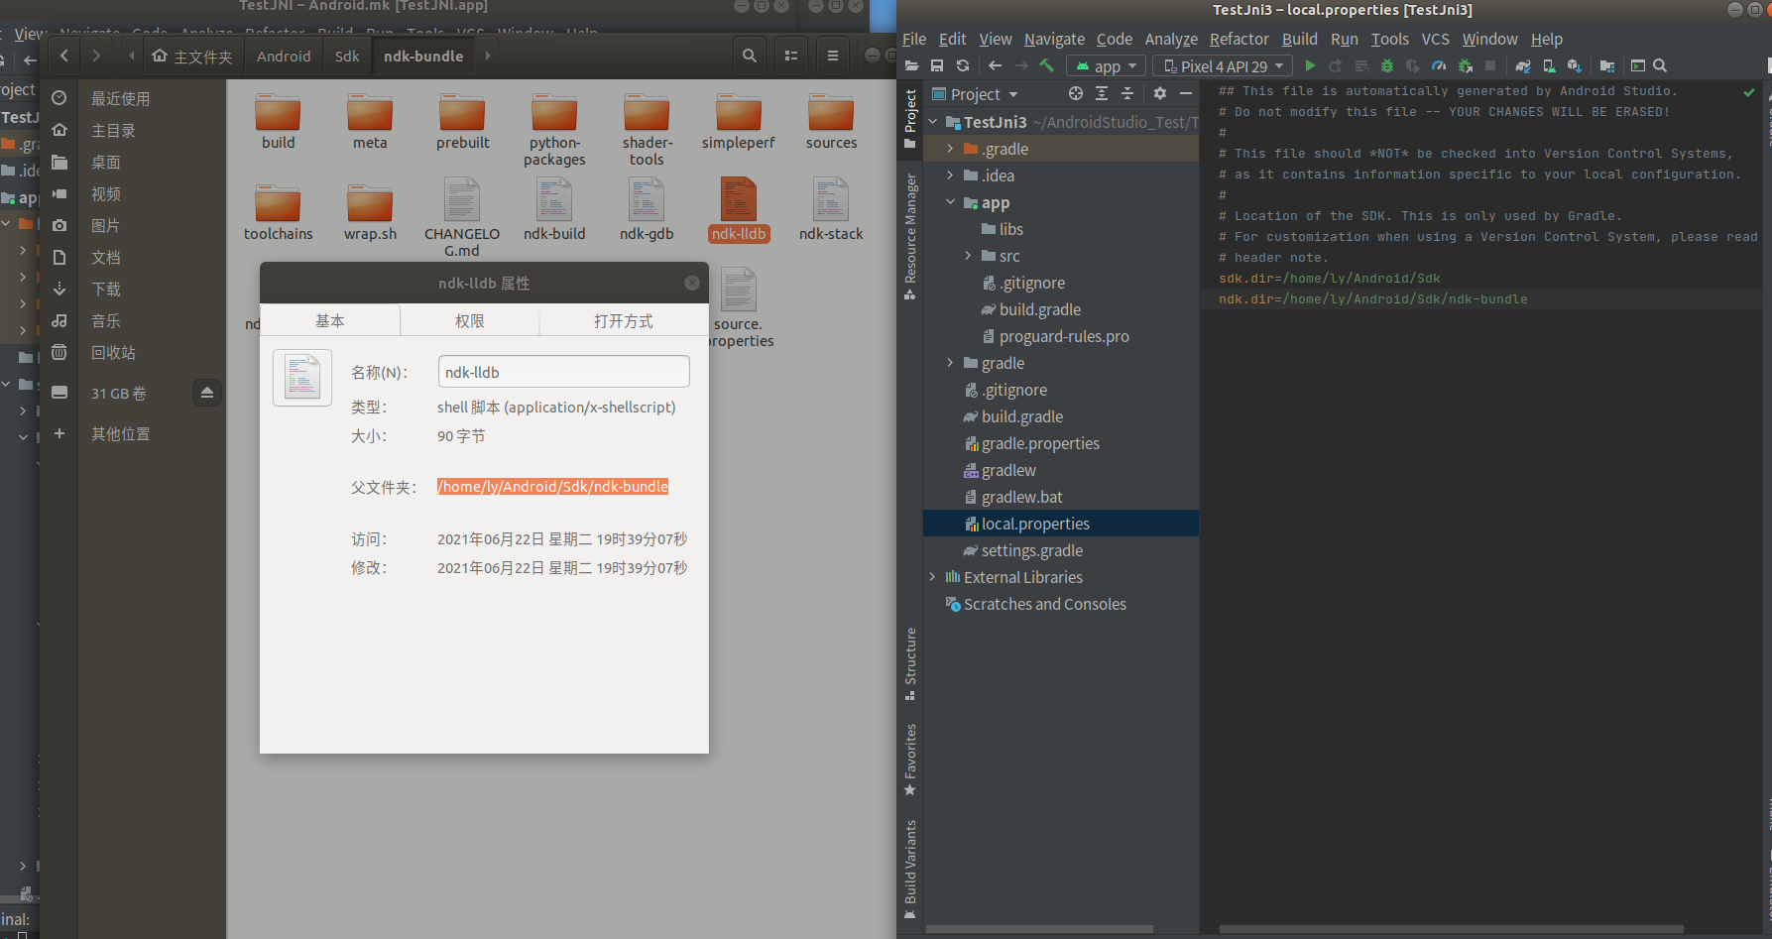Screen dimensions: 1772x939
Task: Click the Sdk path breadcrumb button
Action: pos(347,56)
